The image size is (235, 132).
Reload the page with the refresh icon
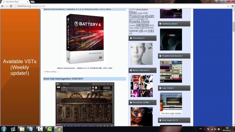[x=11, y=6]
